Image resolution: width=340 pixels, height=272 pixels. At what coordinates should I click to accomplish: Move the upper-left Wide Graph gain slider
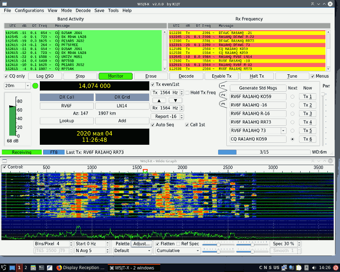[x=219, y=245]
